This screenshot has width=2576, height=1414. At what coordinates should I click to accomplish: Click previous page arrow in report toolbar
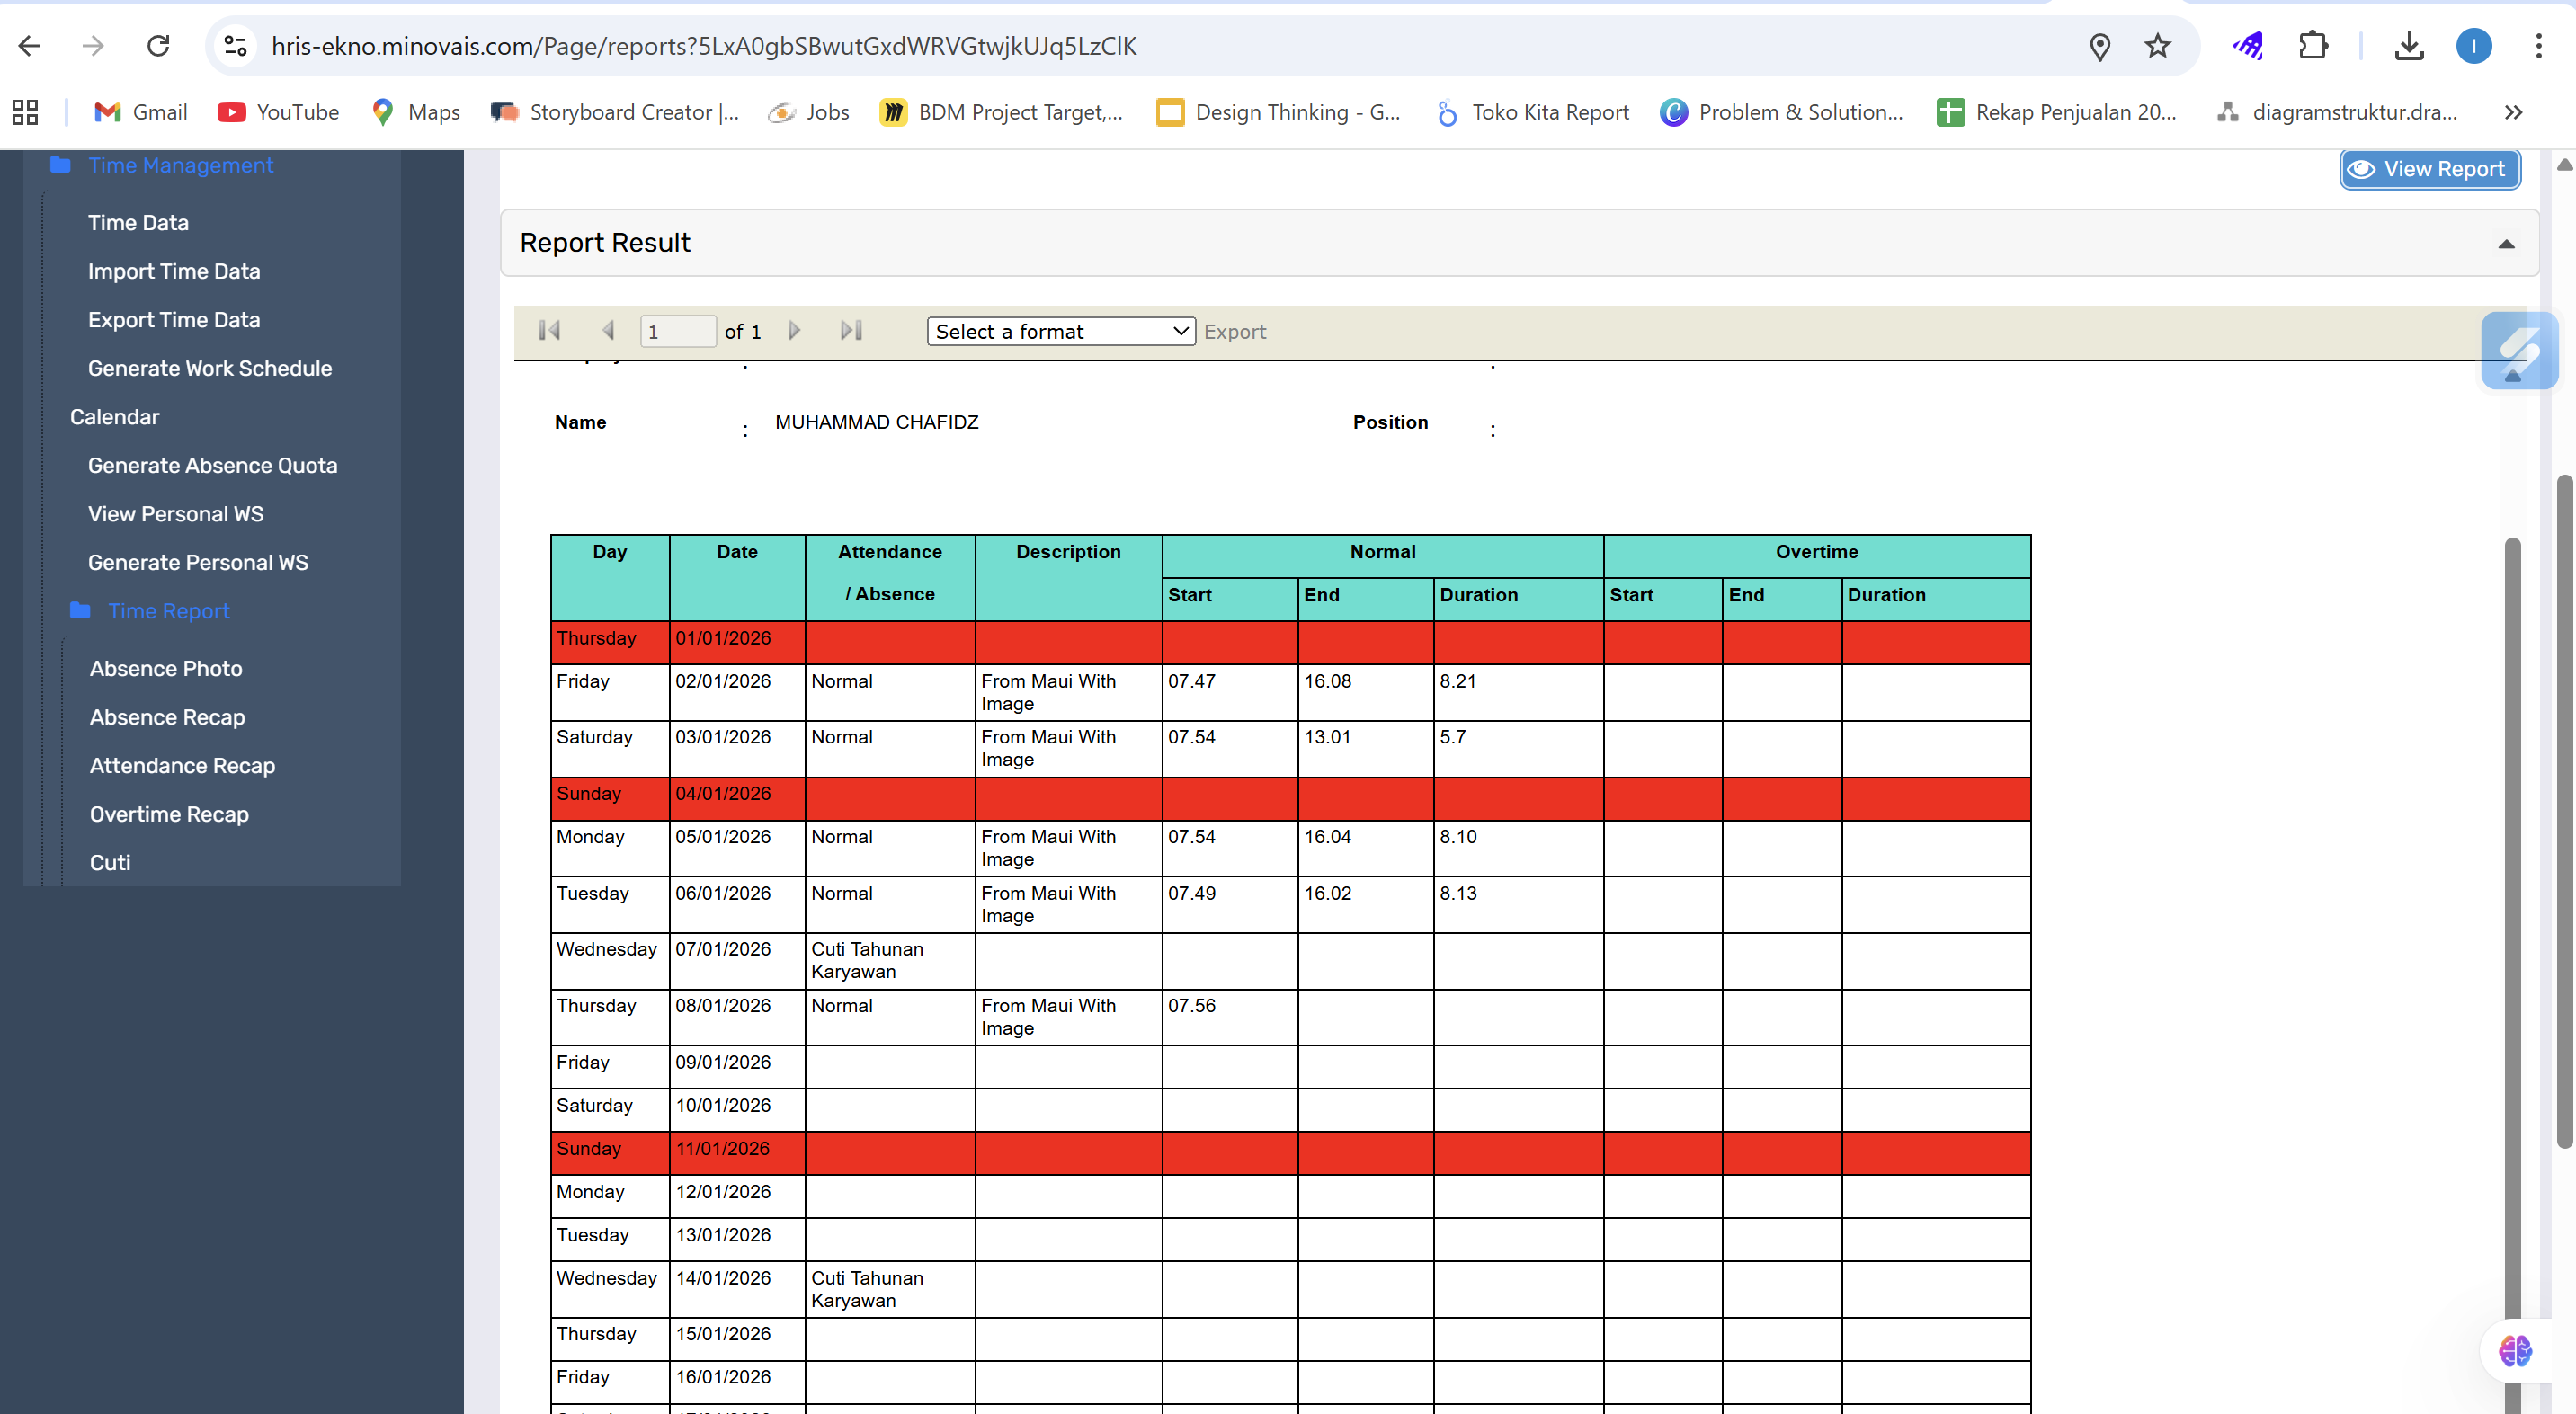pyautogui.click(x=607, y=331)
